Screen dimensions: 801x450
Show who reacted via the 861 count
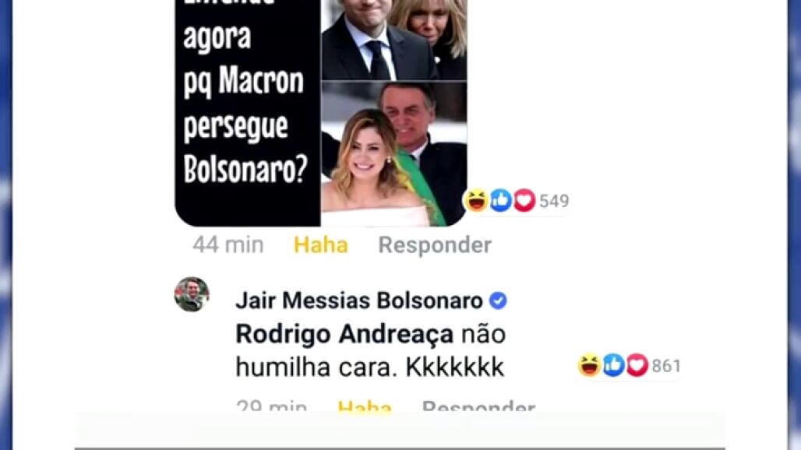click(x=666, y=366)
